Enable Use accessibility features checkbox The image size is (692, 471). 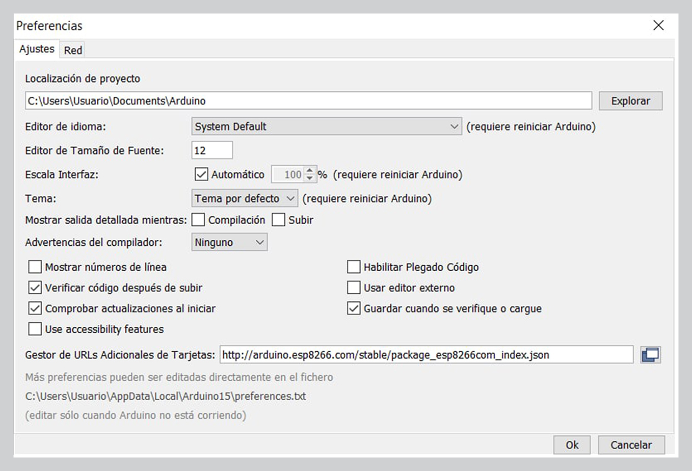tap(35, 329)
